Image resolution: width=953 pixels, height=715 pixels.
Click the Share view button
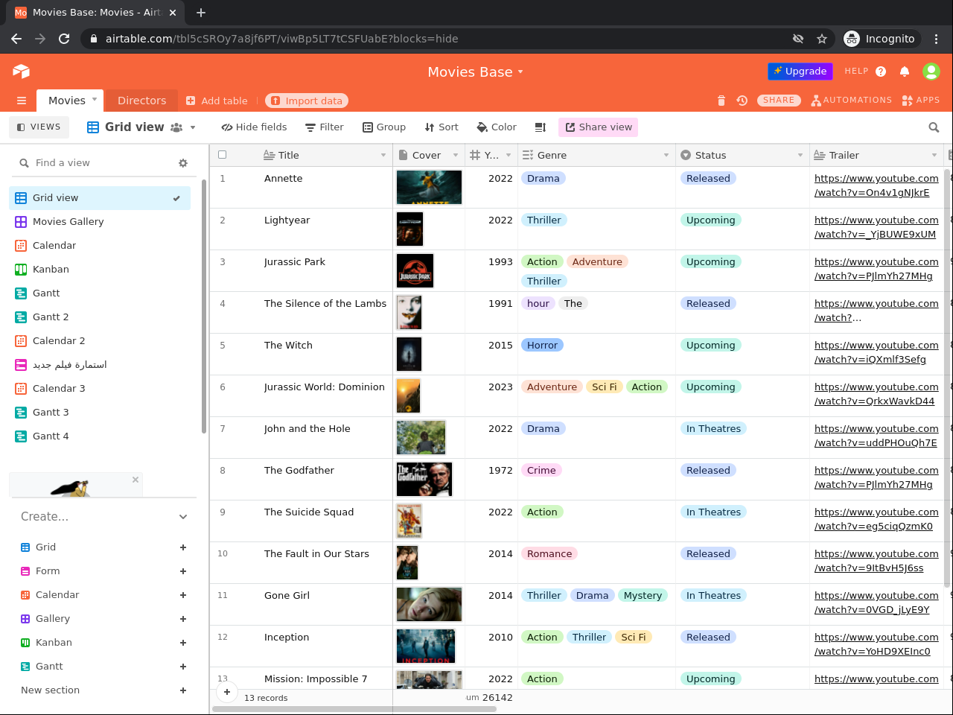coord(598,127)
